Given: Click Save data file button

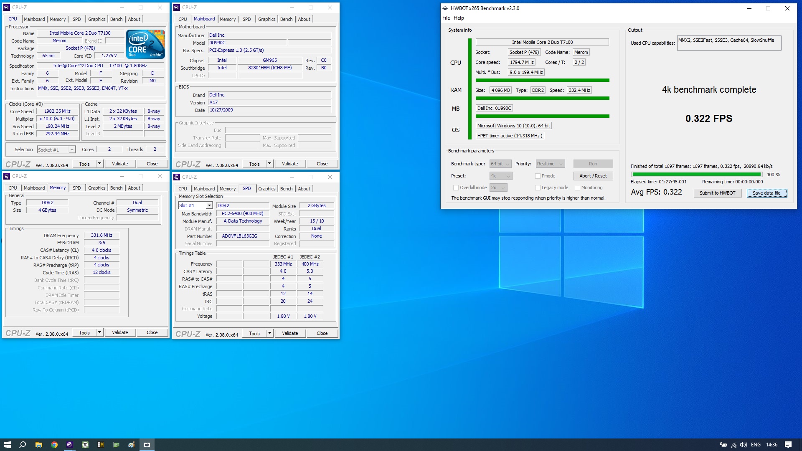Looking at the screenshot, I should click(x=766, y=193).
